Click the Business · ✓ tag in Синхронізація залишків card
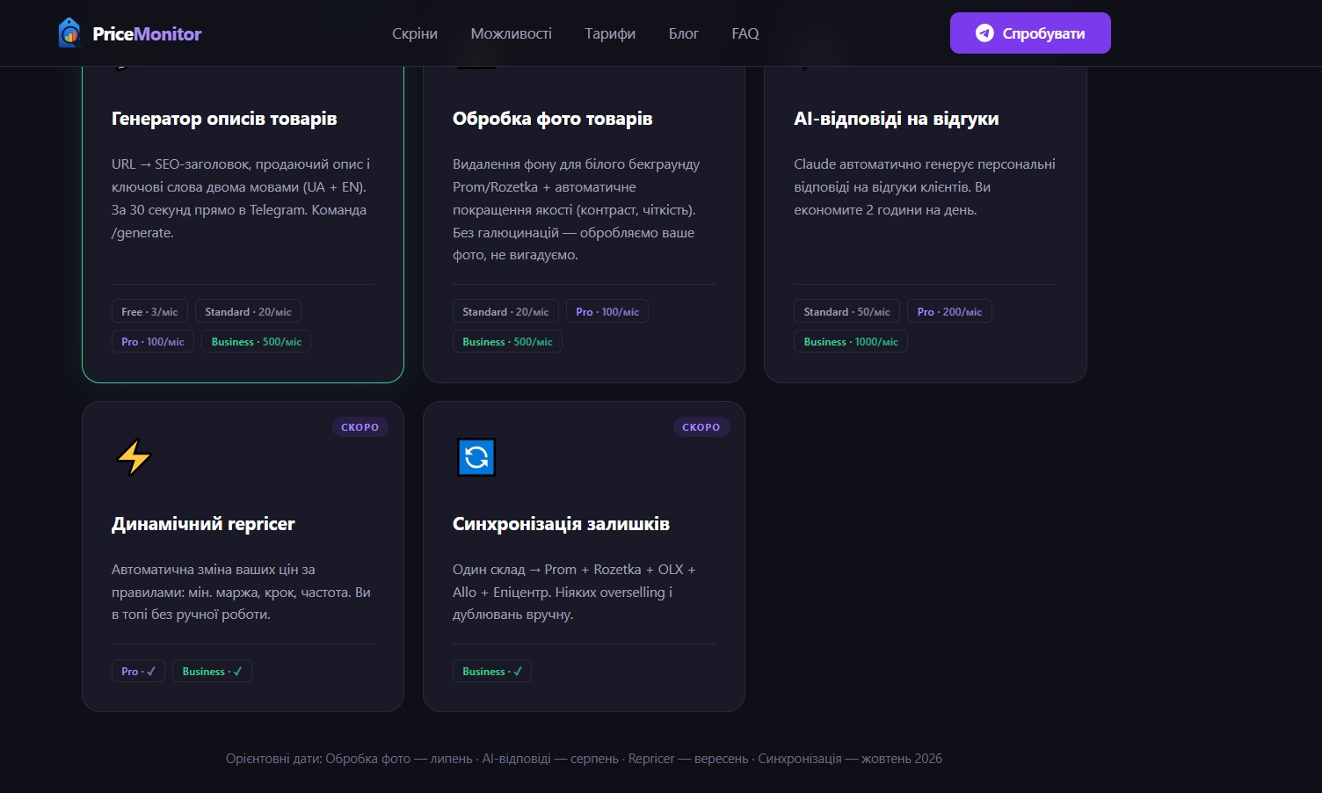1322x793 pixels. point(492,672)
